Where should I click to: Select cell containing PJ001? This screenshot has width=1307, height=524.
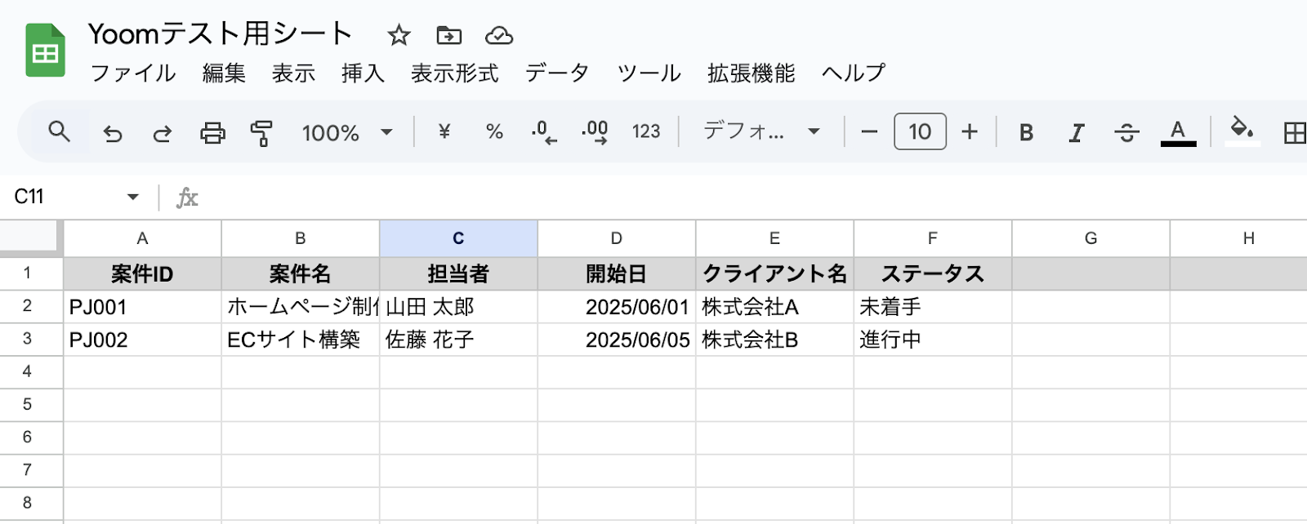(142, 307)
